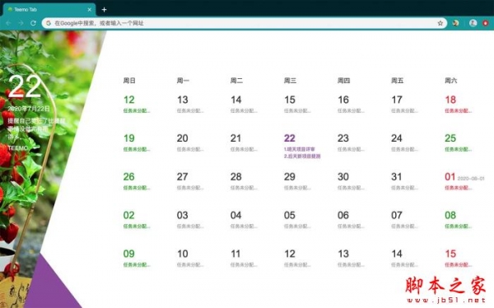
Task: Select red date 01 labeled 2020-08-01
Action: click(450, 176)
